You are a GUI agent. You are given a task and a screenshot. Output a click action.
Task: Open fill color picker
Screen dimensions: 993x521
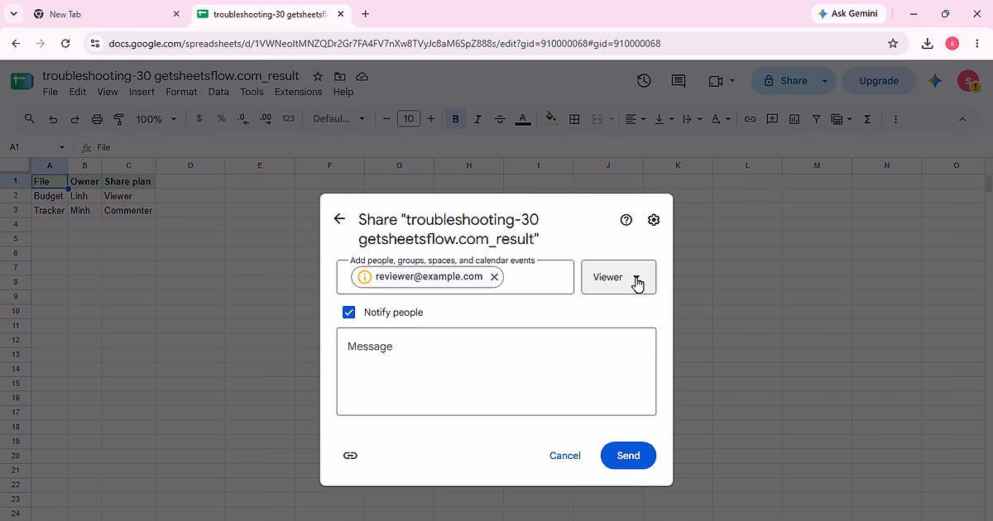[x=552, y=119]
